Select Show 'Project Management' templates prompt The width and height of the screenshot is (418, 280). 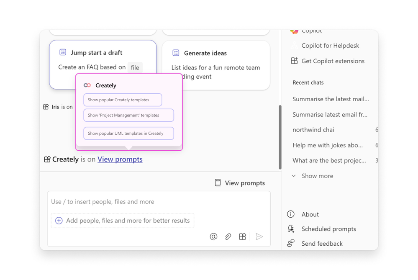click(x=129, y=115)
